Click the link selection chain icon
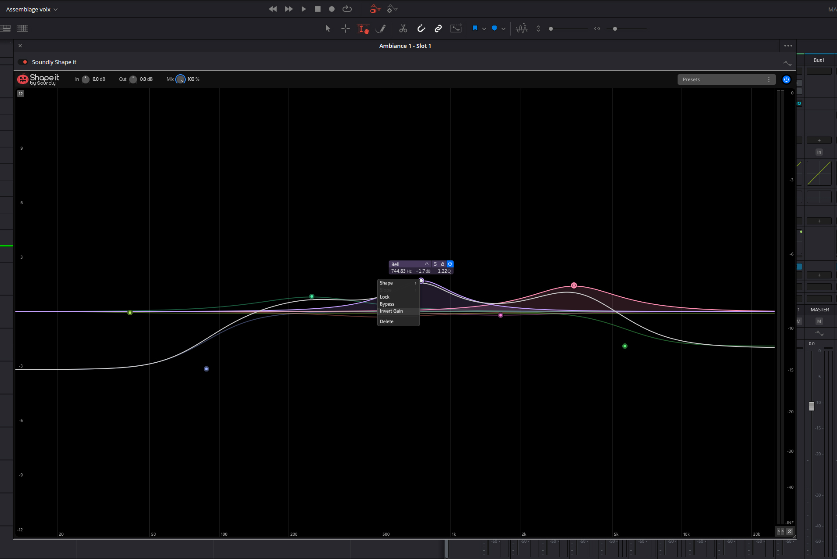The height and width of the screenshot is (559, 837). point(438,29)
